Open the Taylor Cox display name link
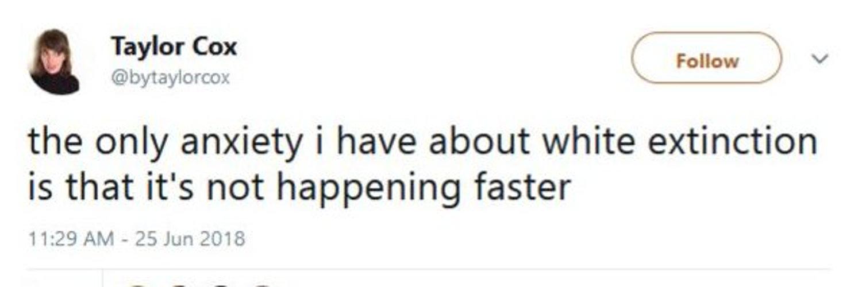Screen dimensions: 862x287 [174, 46]
